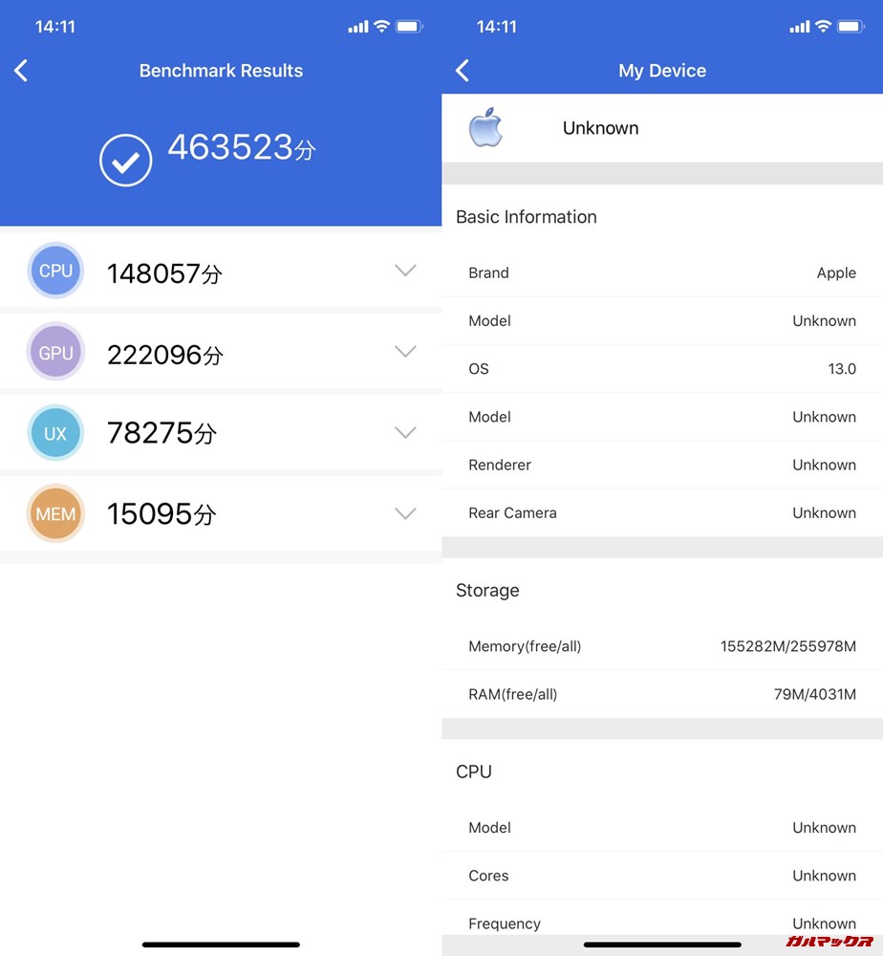Expand the GPU score details chevron
Viewport: 883px width, 956px height.
point(405,352)
